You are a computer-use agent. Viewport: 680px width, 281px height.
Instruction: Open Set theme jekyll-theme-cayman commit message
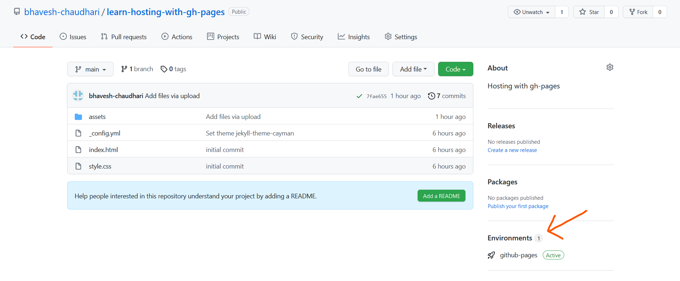[250, 133]
